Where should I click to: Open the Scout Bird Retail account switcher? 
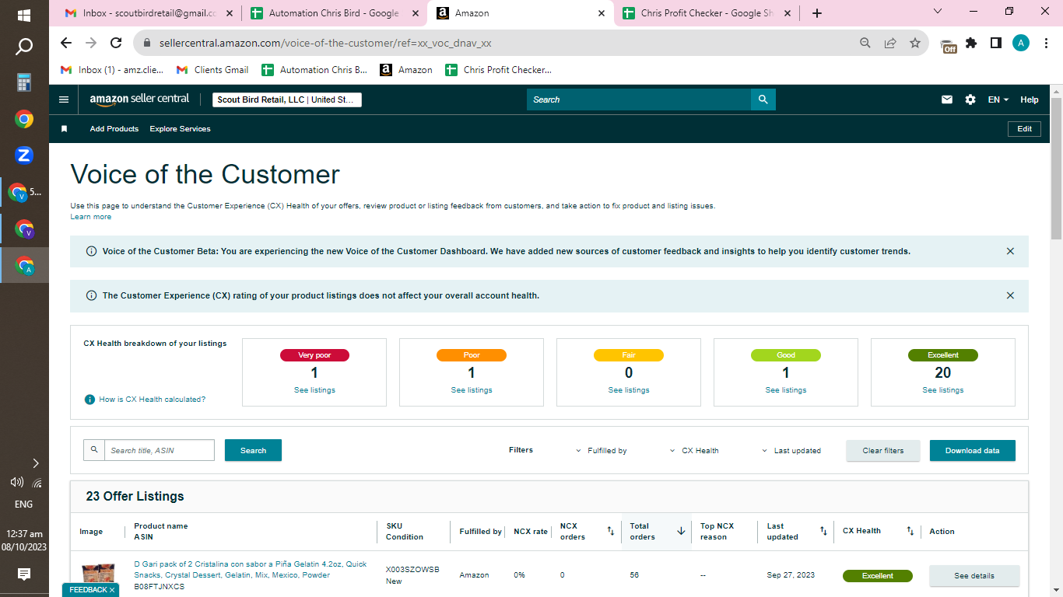(286, 99)
